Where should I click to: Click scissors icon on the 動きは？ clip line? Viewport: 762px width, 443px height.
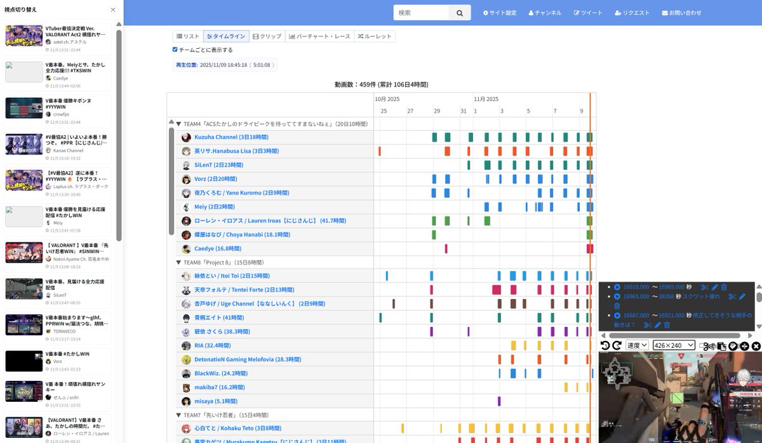648,325
